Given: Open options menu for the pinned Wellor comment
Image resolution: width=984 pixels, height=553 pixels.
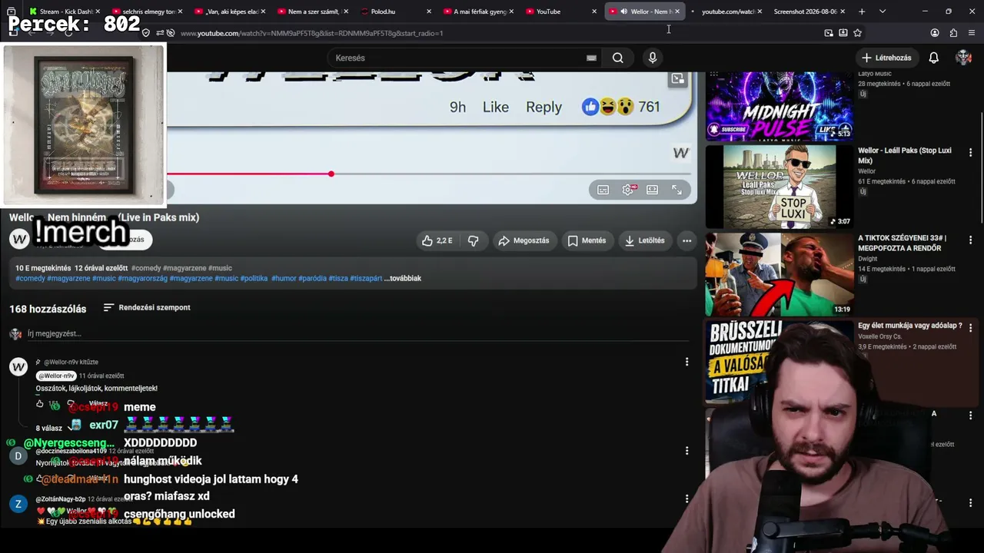Looking at the screenshot, I should pos(686,362).
